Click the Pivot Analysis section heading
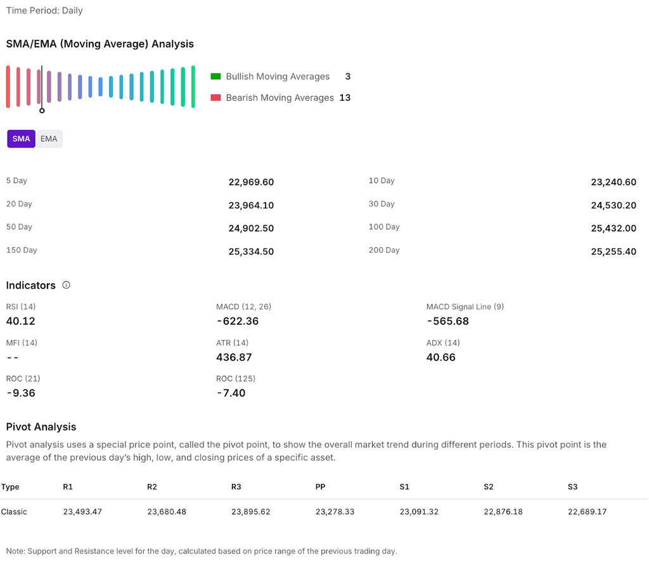This screenshot has height=565, width=649. (41, 427)
